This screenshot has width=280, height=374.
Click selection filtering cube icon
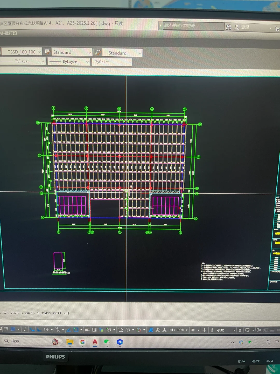pyautogui.click(x=128, y=330)
